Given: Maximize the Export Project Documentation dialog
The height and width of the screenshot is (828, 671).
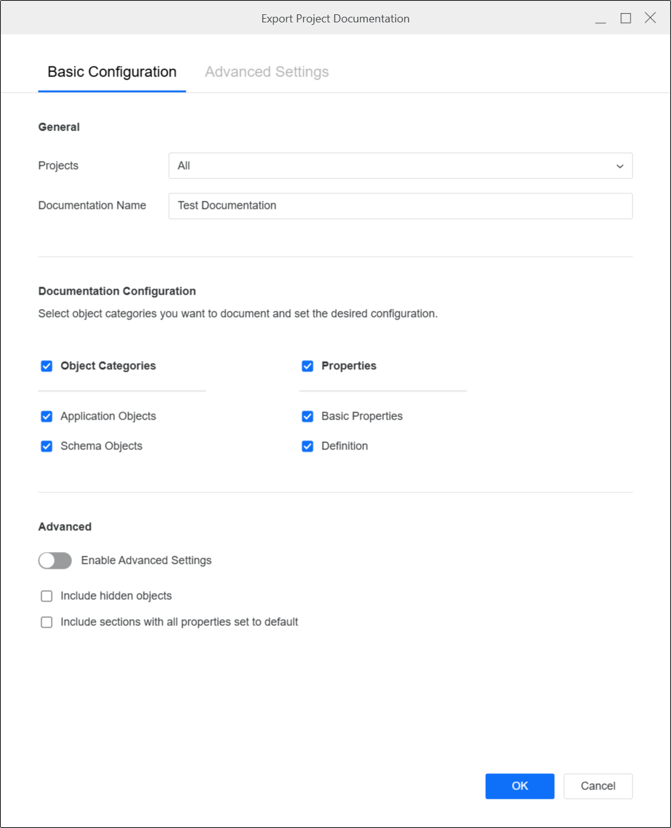Looking at the screenshot, I should [626, 19].
